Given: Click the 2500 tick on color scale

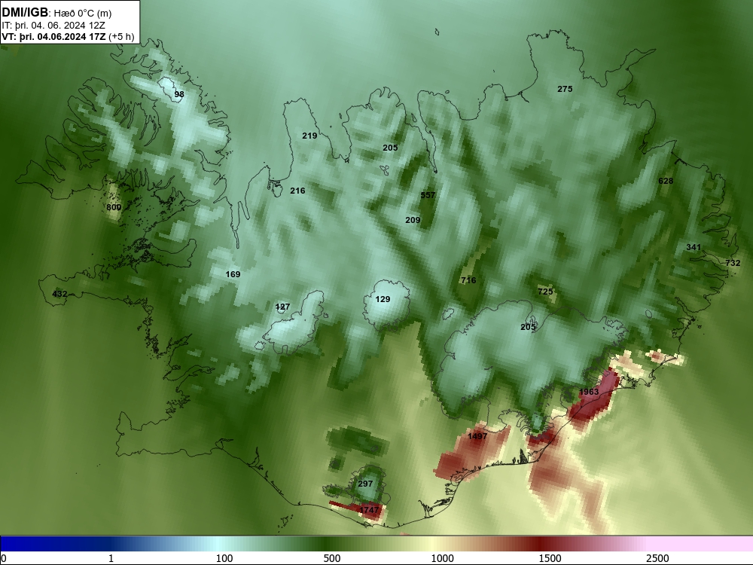Looking at the screenshot, I should [x=657, y=558].
